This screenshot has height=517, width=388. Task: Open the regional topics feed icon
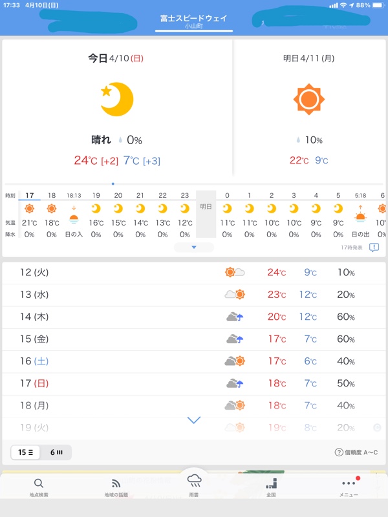(x=116, y=483)
